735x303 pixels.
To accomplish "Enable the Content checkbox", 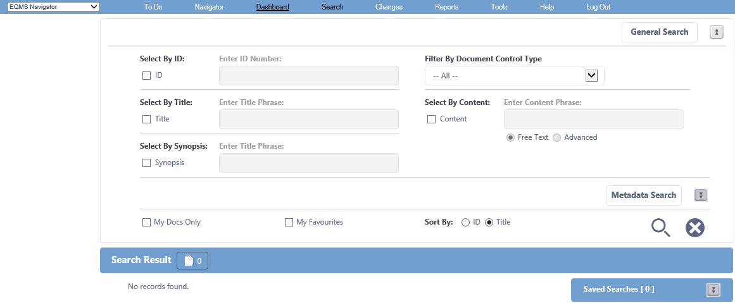I will click(432, 119).
